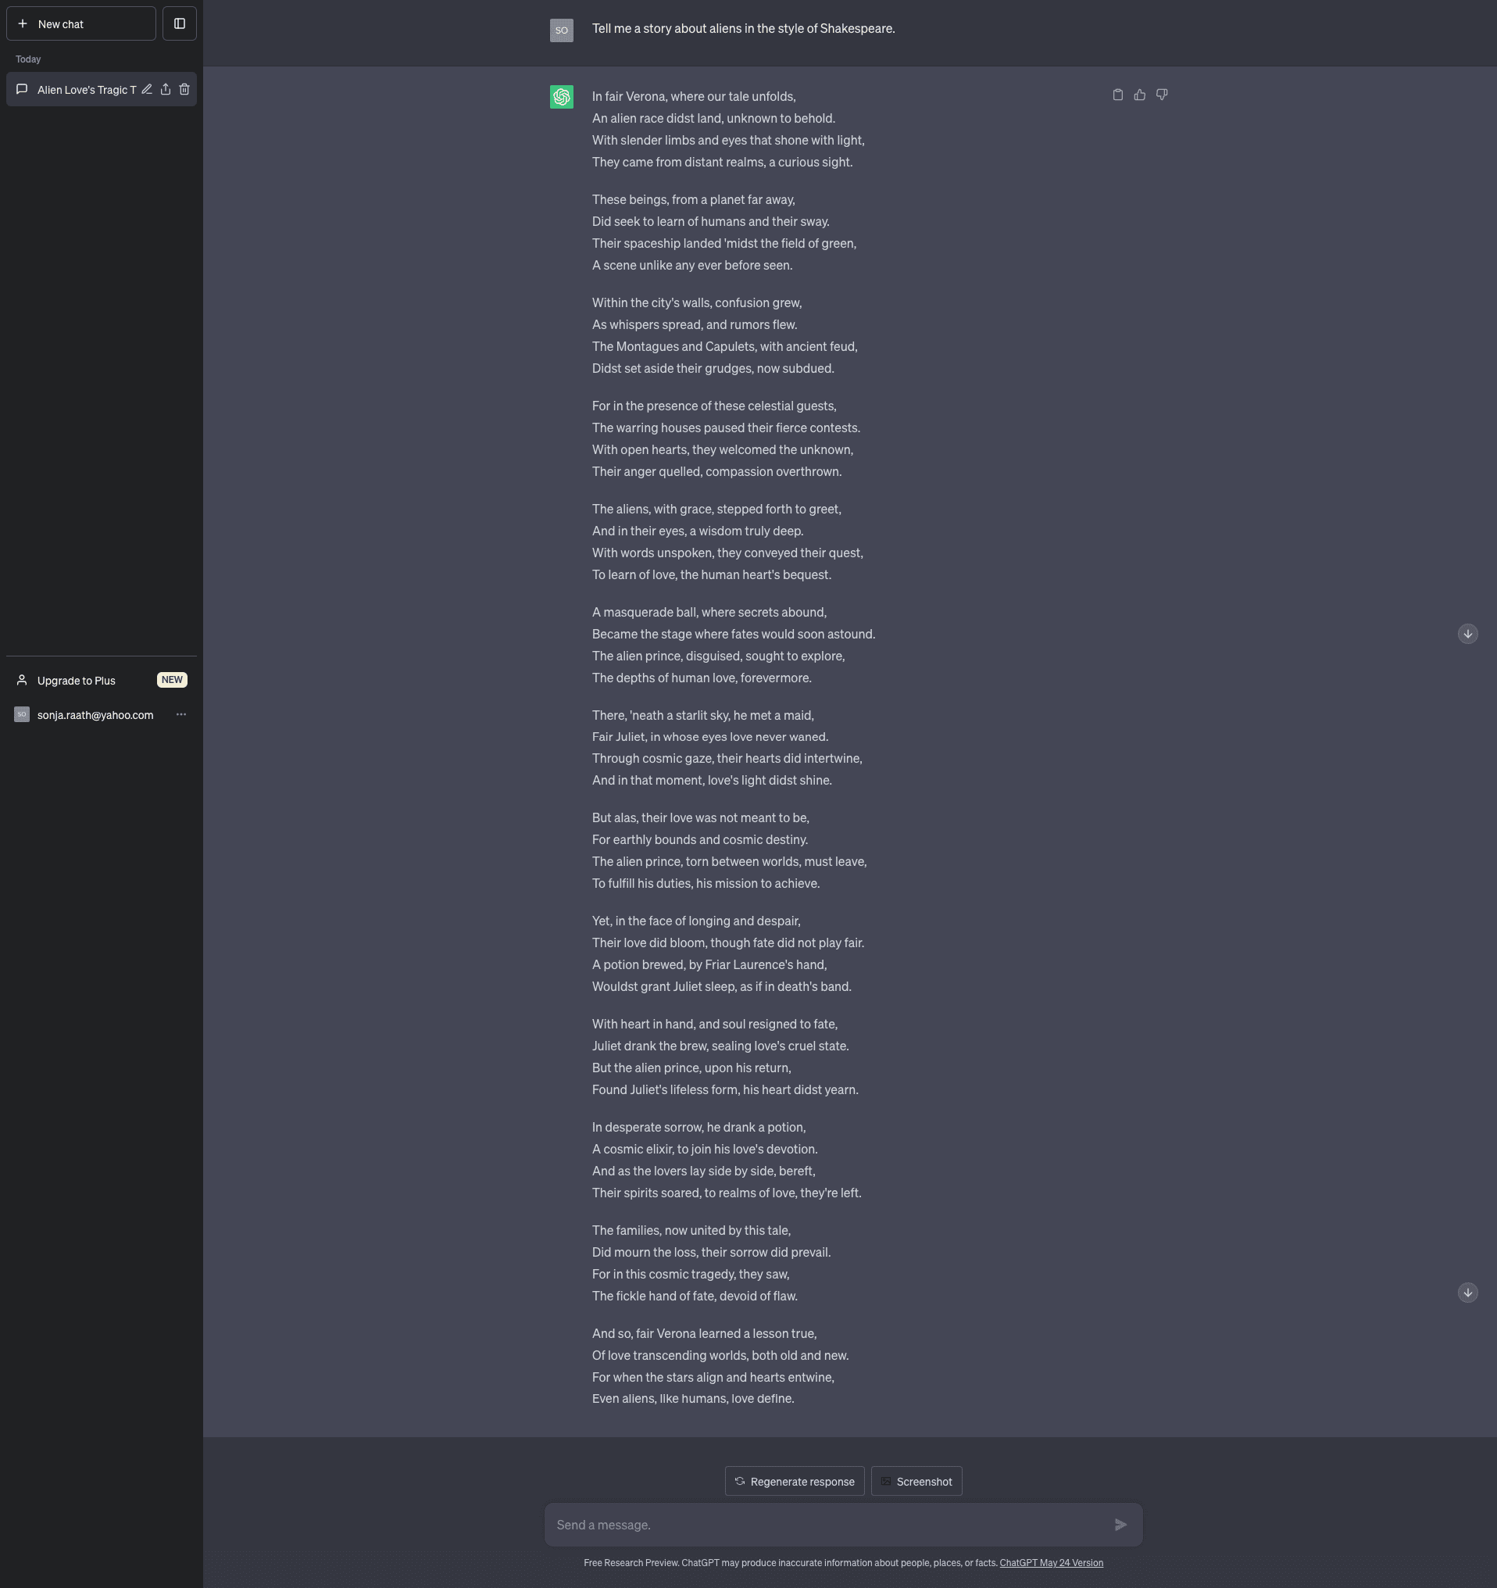The height and width of the screenshot is (1588, 1497).
Task: Share the chat via the share icon
Action: click(166, 89)
